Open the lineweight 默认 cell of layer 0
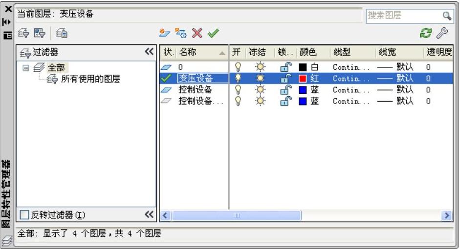Viewport: 460px width, 249px height. coord(395,67)
